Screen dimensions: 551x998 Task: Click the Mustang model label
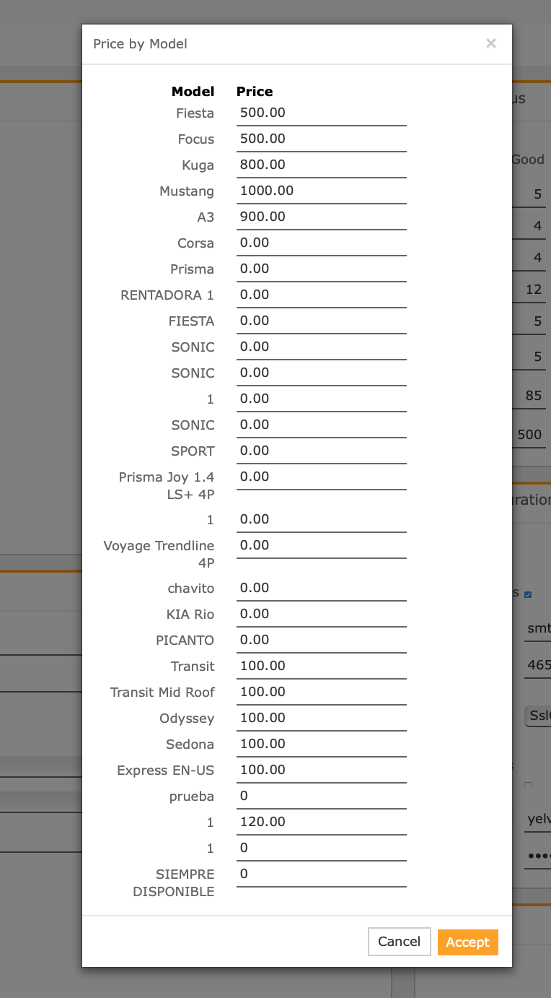click(187, 191)
